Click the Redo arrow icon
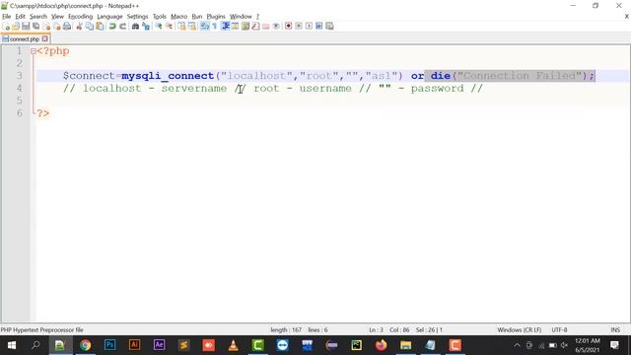Screen dimensions: 631x355 (122, 27)
